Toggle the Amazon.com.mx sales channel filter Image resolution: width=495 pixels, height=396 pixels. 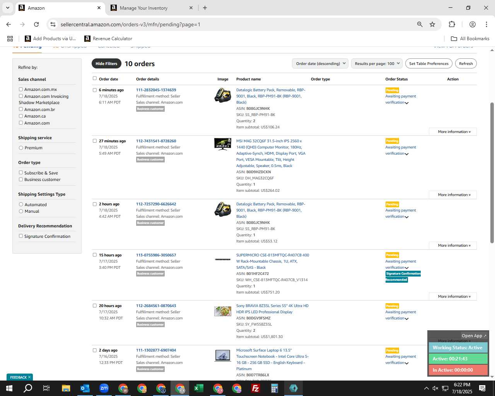click(21, 89)
